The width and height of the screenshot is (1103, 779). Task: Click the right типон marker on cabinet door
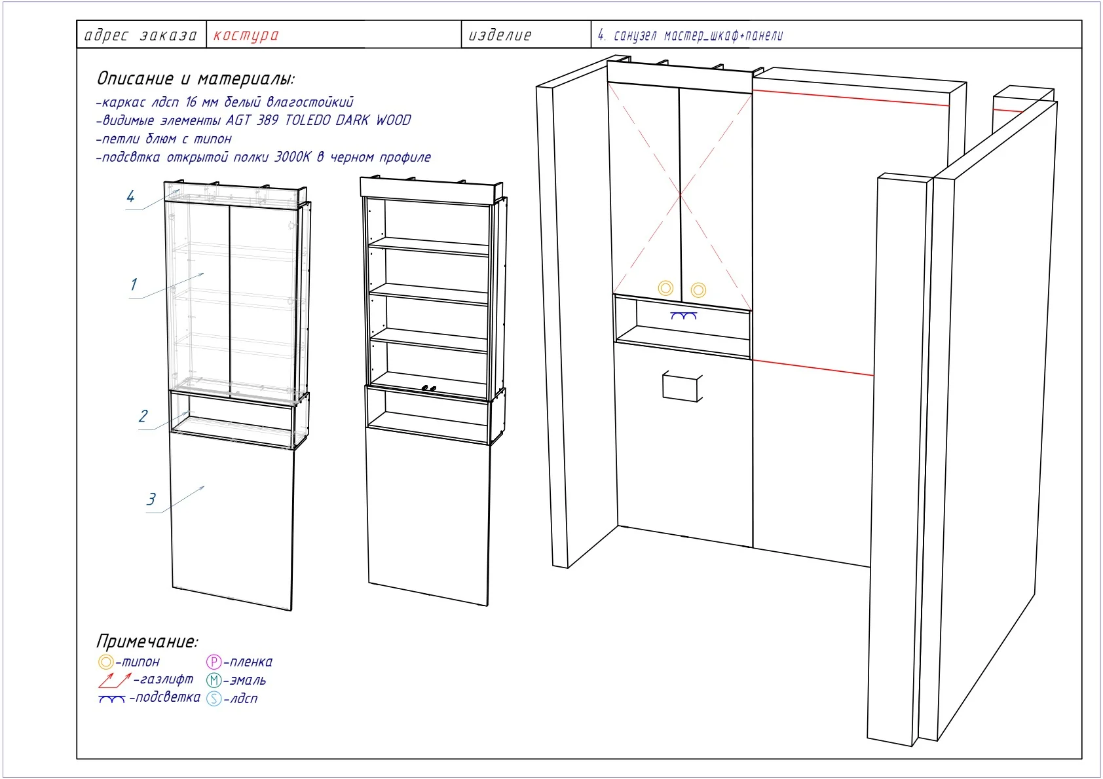tap(698, 290)
